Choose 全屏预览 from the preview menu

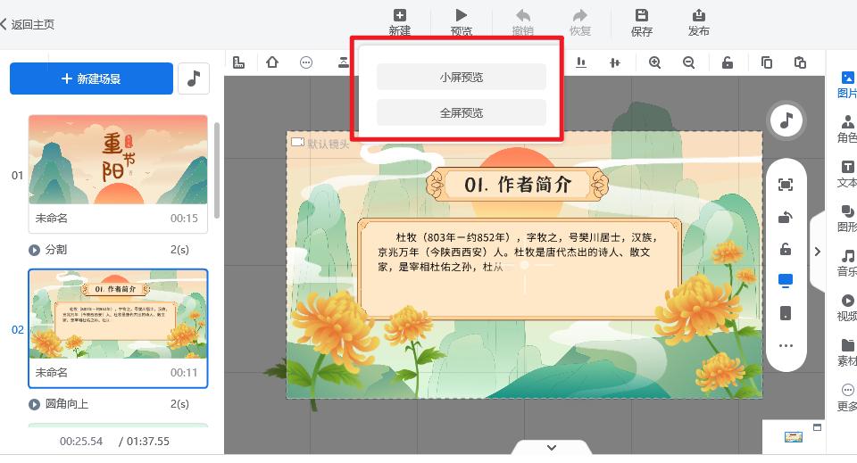click(x=462, y=112)
